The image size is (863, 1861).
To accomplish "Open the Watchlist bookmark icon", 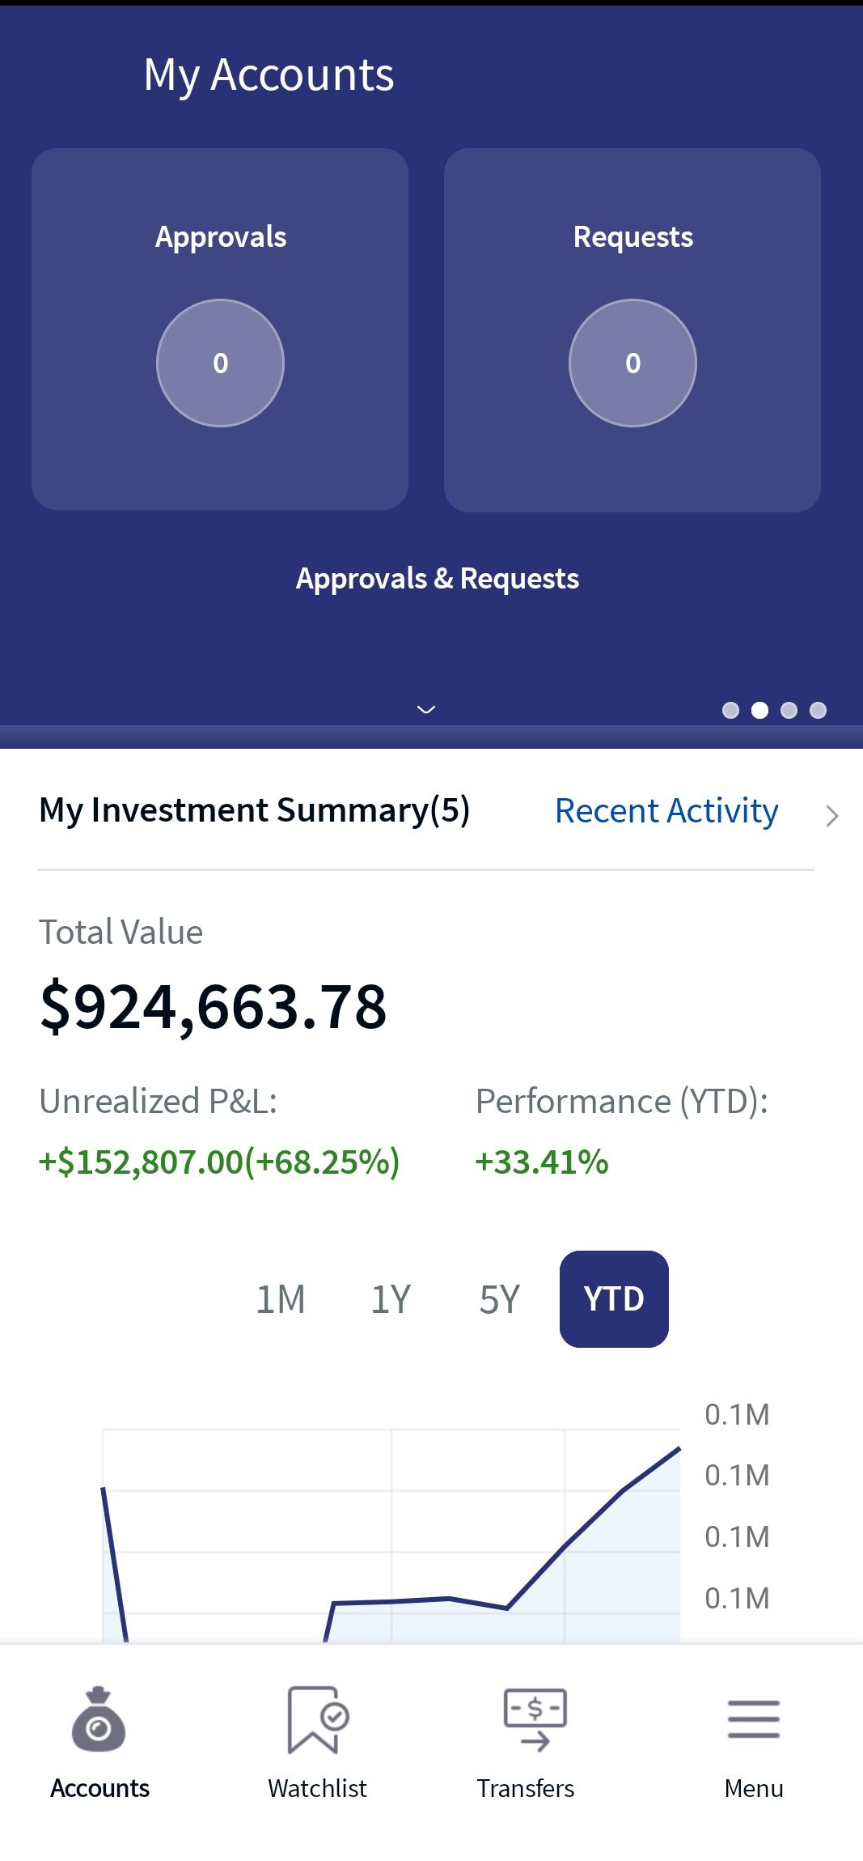I will pyautogui.click(x=317, y=1719).
